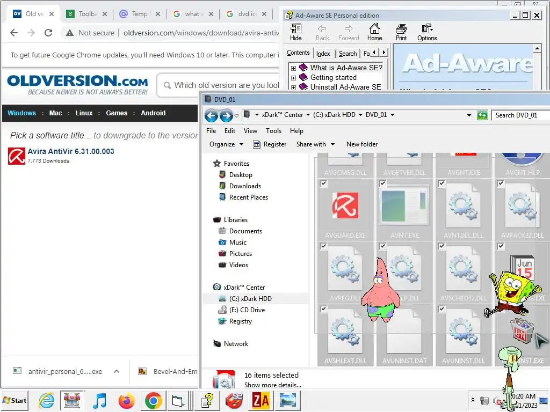Image resolution: width=550 pixels, height=412 pixels.
Task: Click Show more details link
Action: tap(272, 385)
